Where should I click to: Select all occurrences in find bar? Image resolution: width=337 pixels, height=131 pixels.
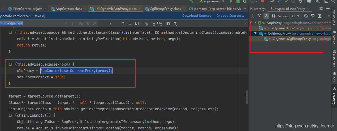click(x=159, y=23)
